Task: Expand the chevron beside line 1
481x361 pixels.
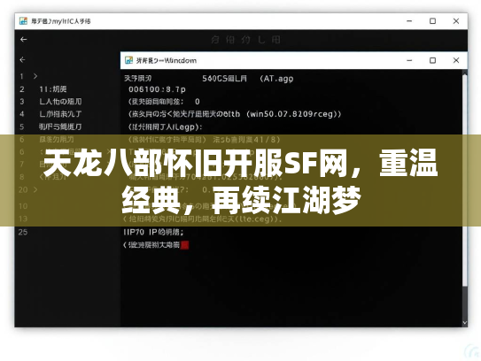Action: pyautogui.click(x=35, y=76)
